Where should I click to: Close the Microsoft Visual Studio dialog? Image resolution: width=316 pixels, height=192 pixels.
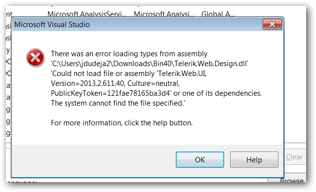click(272, 24)
